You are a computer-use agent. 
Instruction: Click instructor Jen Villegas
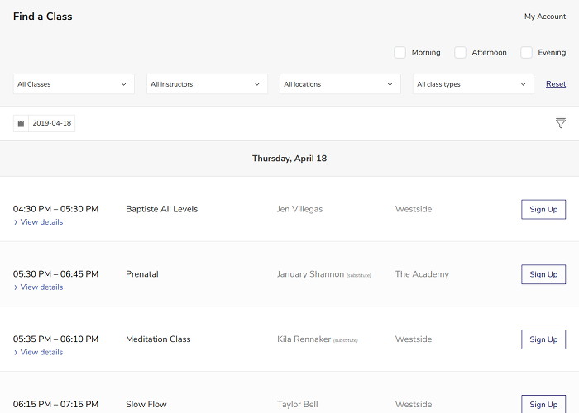point(299,209)
